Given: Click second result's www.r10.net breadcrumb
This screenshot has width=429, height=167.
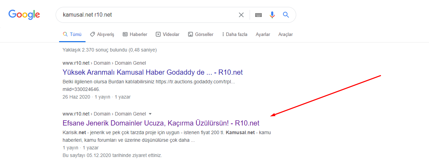Looking at the screenshot, I should point(76,114).
